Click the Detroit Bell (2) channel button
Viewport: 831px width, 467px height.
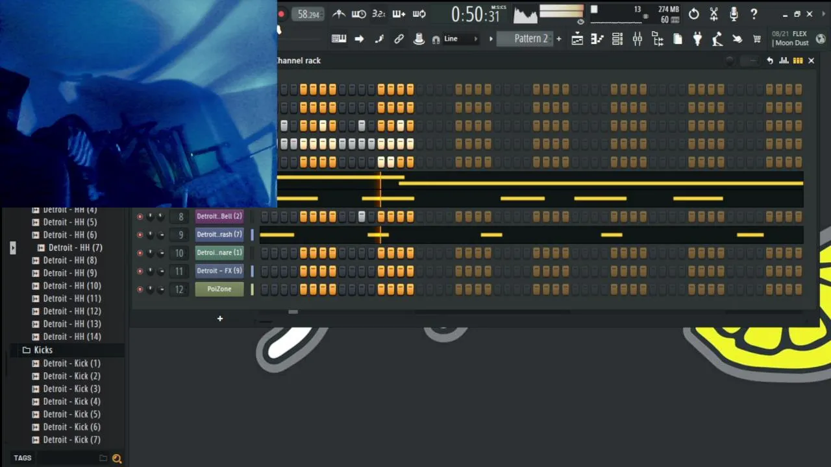[219, 217]
